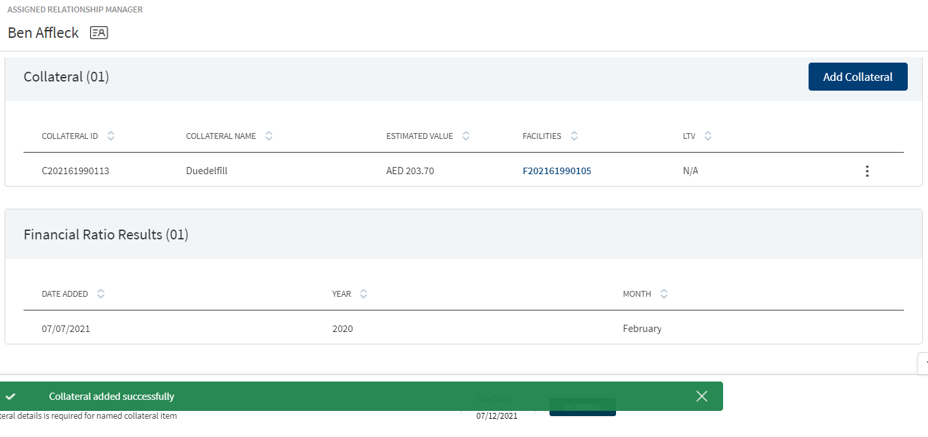
Task: Click the Financial Ratio Results (01) heading
Action: click(x=106, y=235)
